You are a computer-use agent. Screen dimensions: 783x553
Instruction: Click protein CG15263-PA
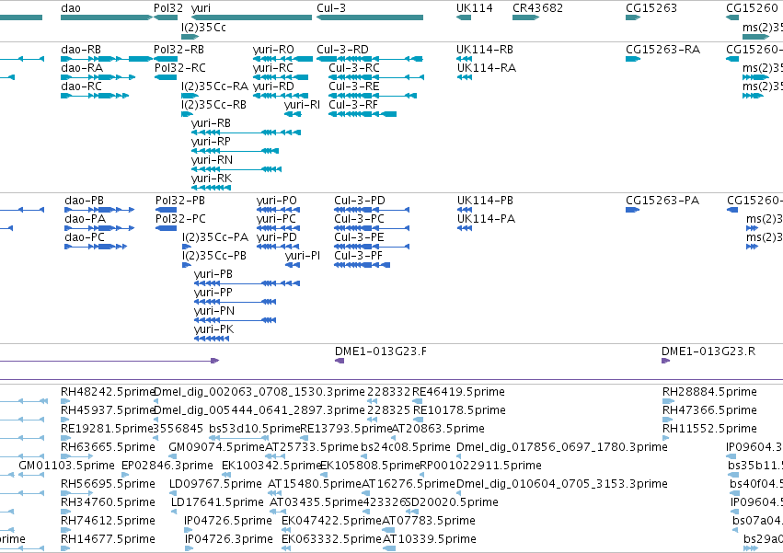[662, 201]
